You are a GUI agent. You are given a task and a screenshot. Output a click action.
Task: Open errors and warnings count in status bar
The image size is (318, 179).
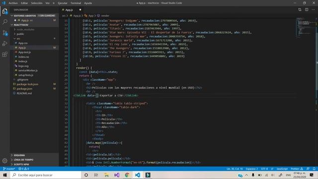click(x=24, y=169)
